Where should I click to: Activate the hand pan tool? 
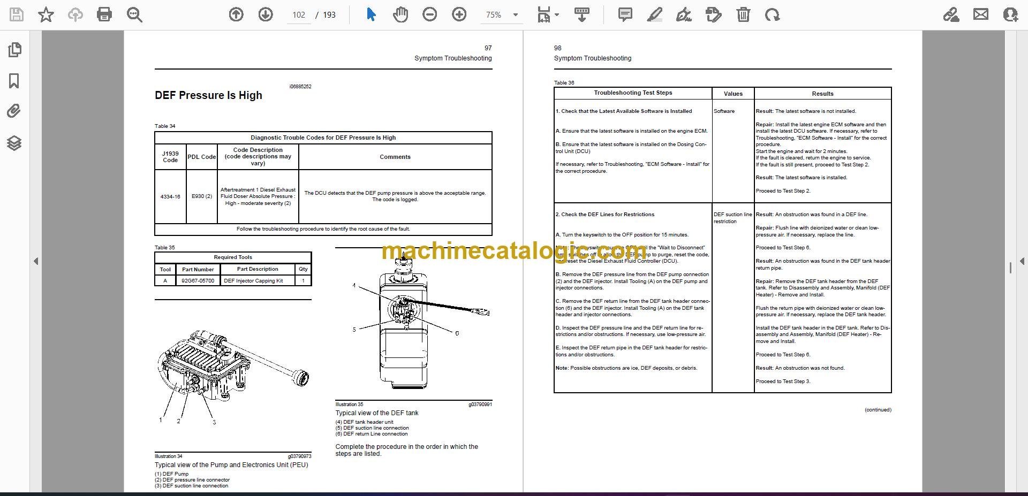point(400,14)
